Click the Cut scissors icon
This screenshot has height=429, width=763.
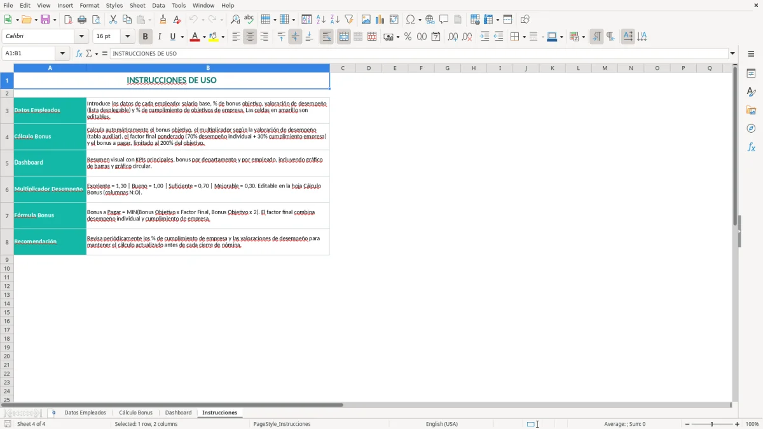tap(113, 20)
